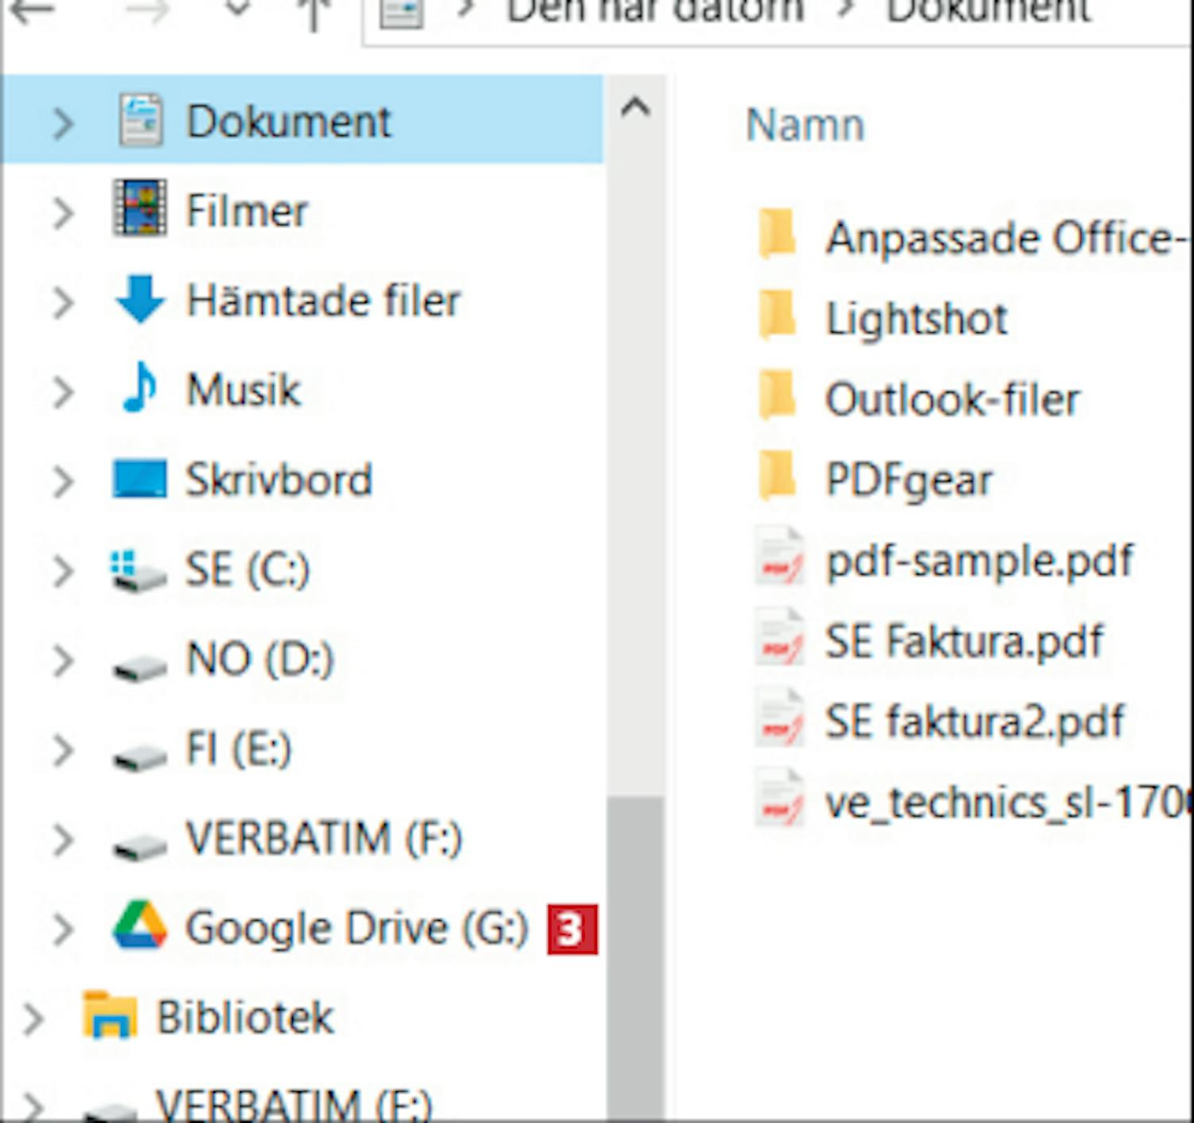Click the Musik note icon
Viewport: 1194px width, 1123px height.
point(140,389)
